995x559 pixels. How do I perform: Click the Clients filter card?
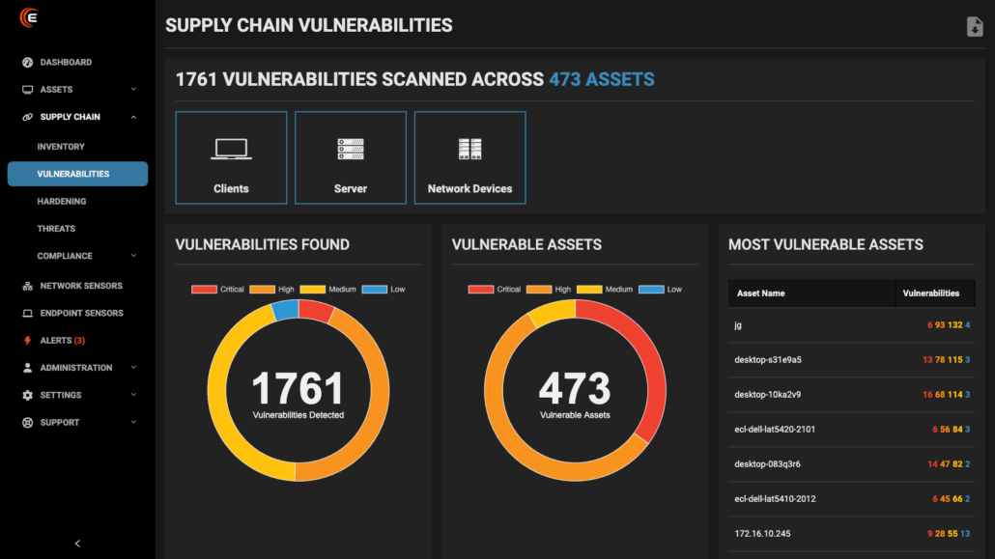(231, 157)
